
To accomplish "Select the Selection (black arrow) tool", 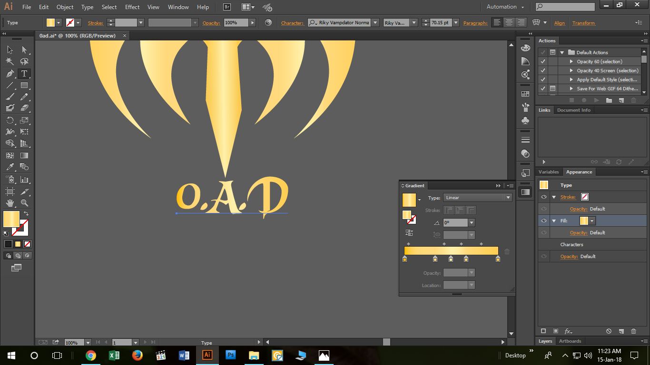I will [10, 49].
